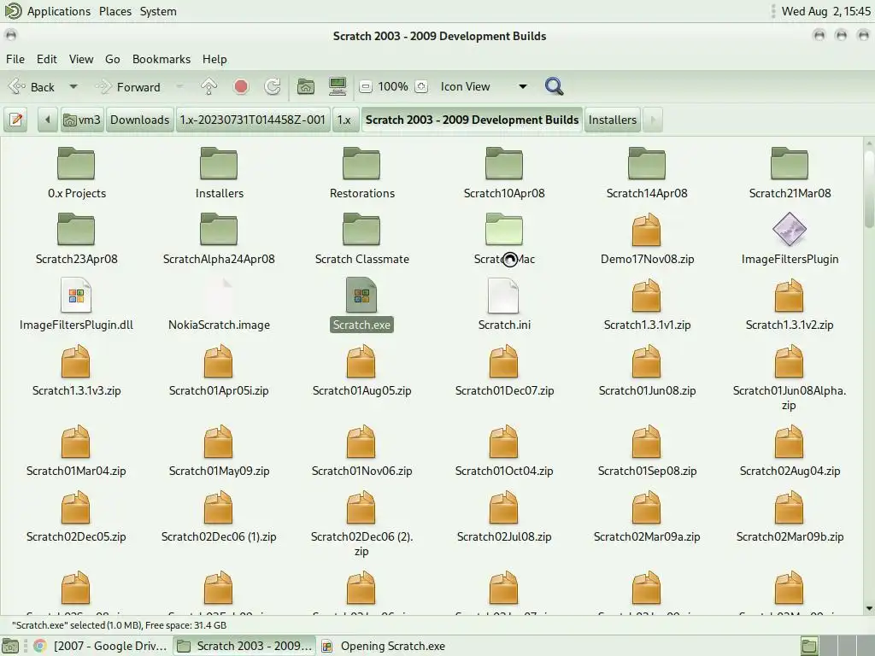Open the search magnifier icon

(554, 86)
